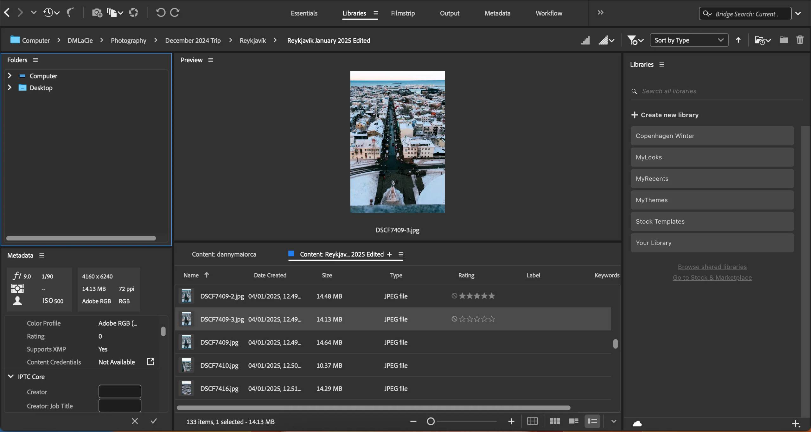Confirm metadata edits with the checkmark
The image size is (811, 432).
154,421
